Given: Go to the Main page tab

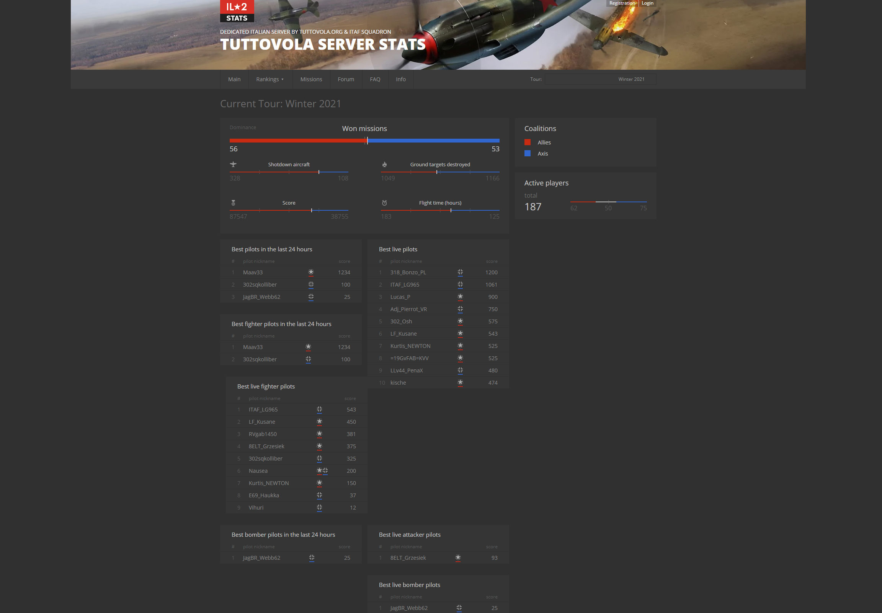Looking at the screenshot, I should pos(234,79).
